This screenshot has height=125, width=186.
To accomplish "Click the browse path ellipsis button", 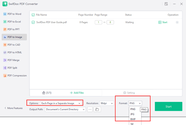I will click(90, 109).
